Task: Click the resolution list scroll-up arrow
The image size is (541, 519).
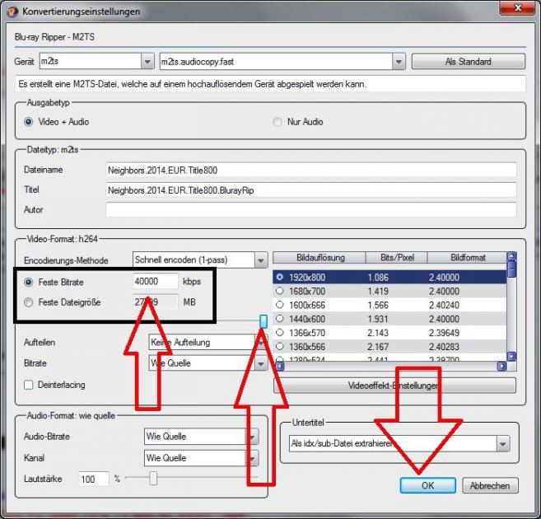Action: click(x=512, y=256)
